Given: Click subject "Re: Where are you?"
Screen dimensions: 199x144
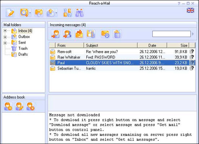Looking at the screenshot, I should [x=102, y=51].
